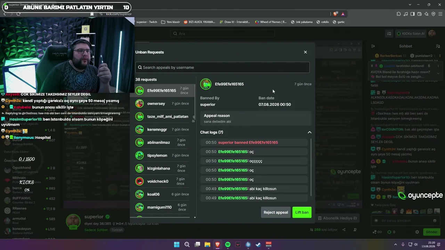This screenshot has height=250, width=445.
Task: Click the chat emoji picker icon
Action: tap(435, 220)
